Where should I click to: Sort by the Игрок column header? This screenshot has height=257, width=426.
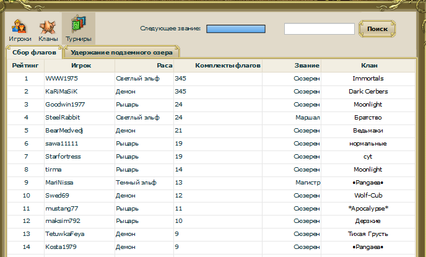pyautogui.click(x=81, y=65)
